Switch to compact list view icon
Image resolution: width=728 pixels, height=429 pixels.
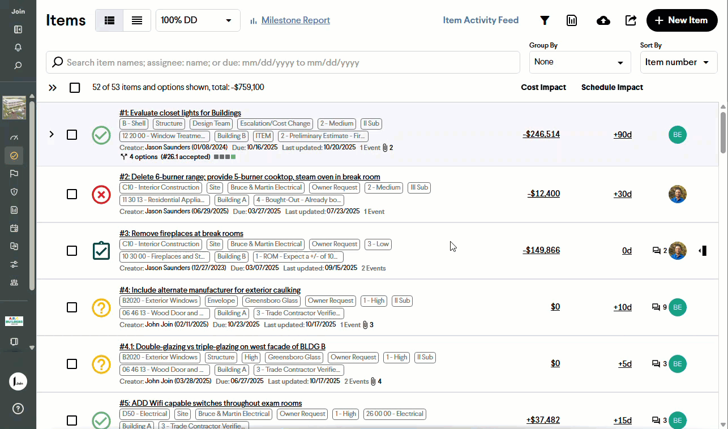point(137,20)
